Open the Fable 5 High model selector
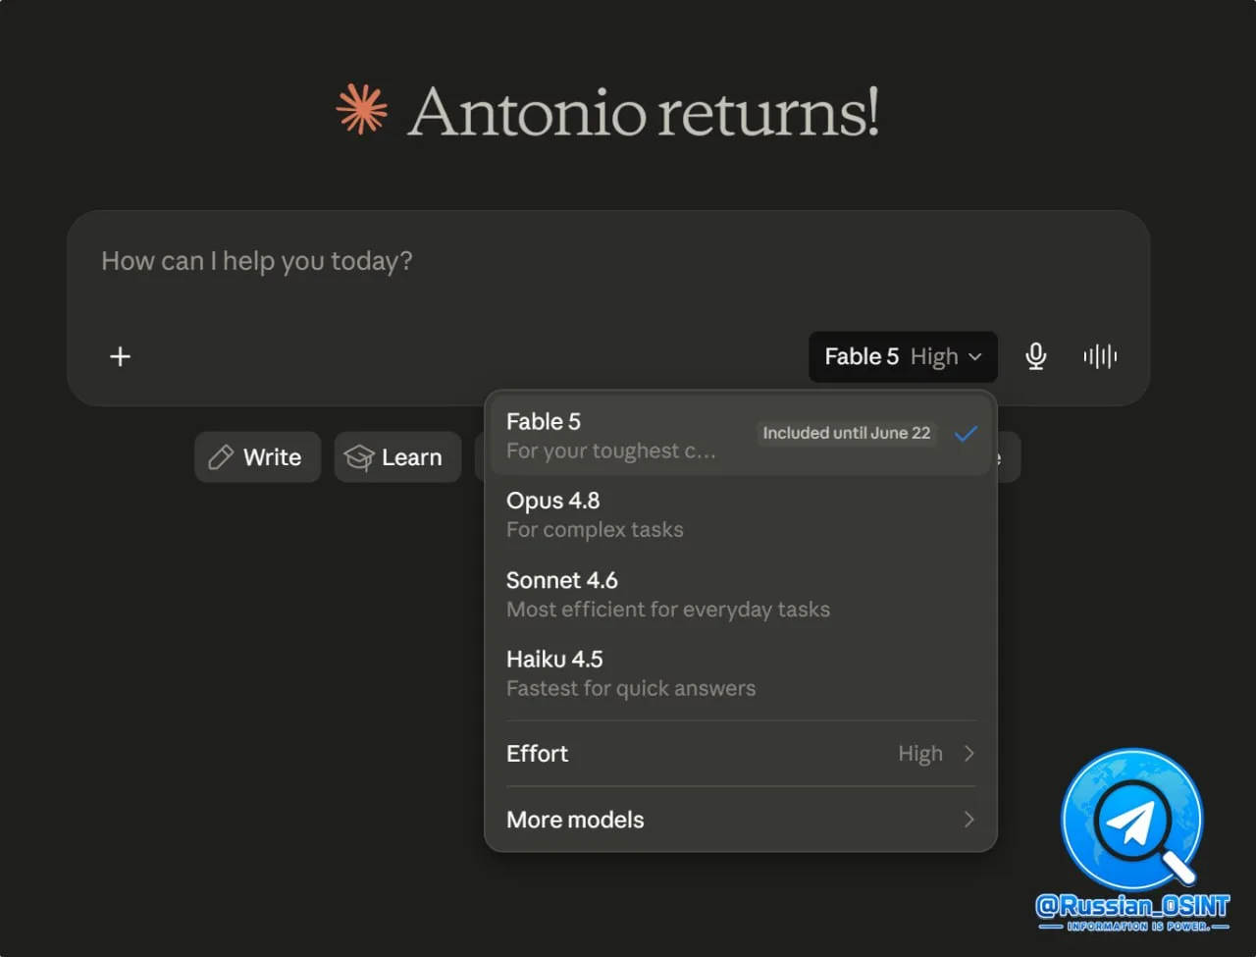1256x957 pixels. (x=903, y=356)
